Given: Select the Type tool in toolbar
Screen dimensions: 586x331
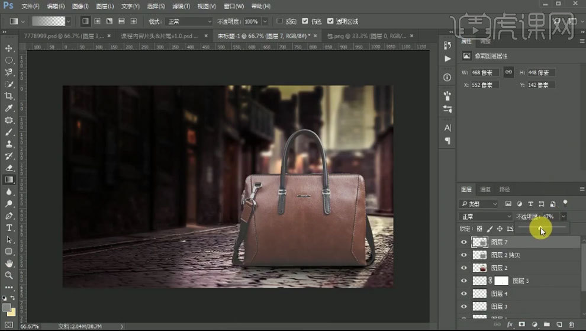Looking at the screenshot, I should 9,228.
